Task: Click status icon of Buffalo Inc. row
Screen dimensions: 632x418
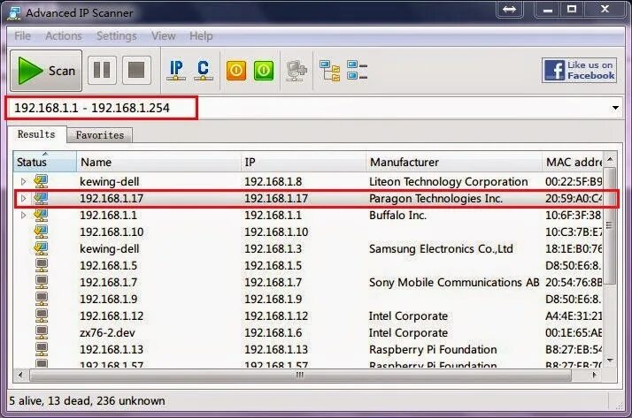Action: [x=41, y=215]
